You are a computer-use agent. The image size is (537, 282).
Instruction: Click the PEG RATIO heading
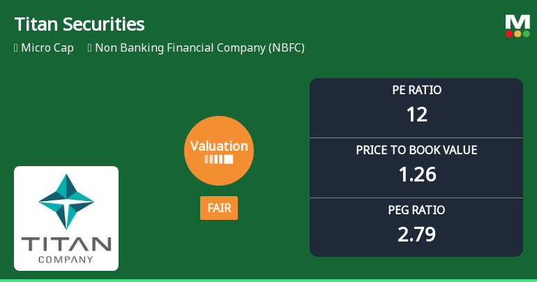416,209
